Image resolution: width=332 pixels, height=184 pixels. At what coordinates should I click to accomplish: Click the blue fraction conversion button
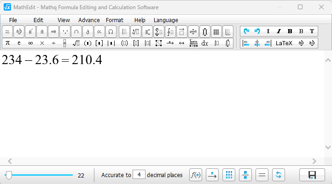tap(245, 175)
